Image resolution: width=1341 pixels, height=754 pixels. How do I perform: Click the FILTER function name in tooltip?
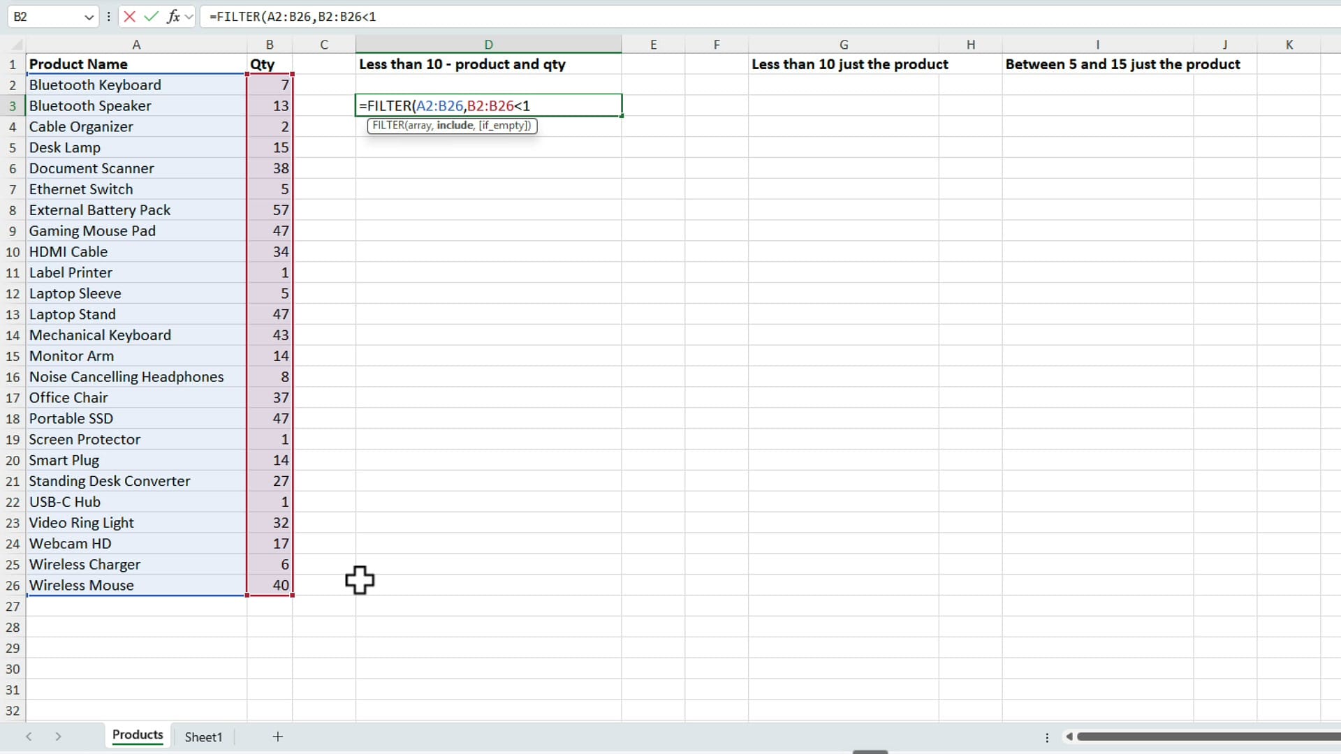(x=388, y=126)
